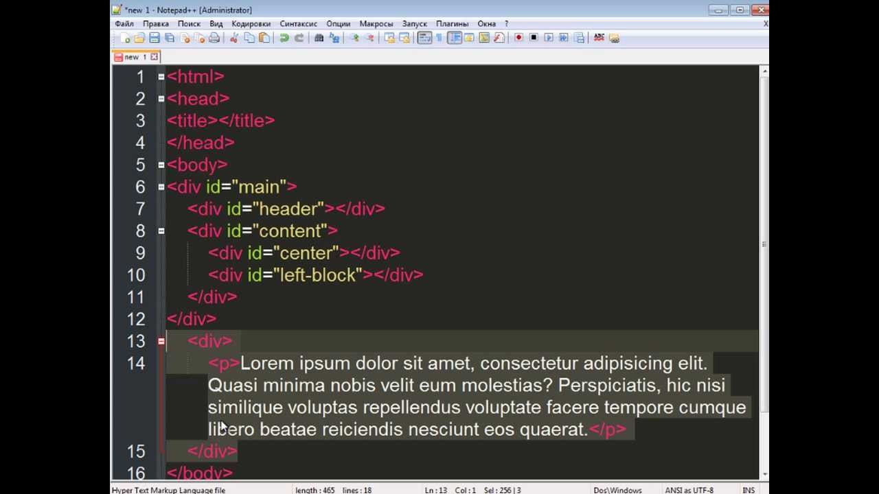879x494 pixels.
Task: Open the Правка menu
Action: pyautogui.click(x=156, y=23)
